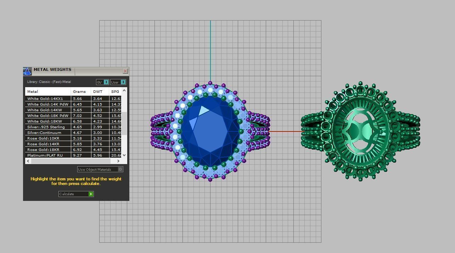The image size is (455, 253).
Task: Select the Platinum:PLAT RU row
Action: (x=73, y=155)
